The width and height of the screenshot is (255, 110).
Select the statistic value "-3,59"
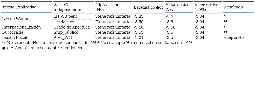click(x=139, y=22)
